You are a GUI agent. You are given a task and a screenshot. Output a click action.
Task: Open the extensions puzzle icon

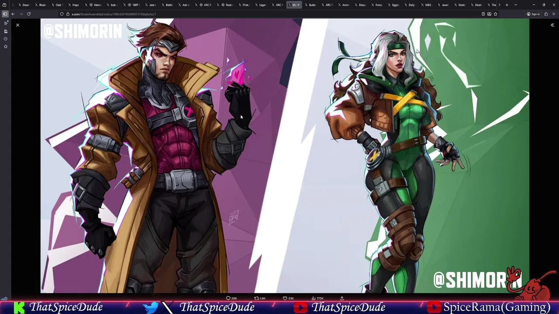(x=546, y=14)
